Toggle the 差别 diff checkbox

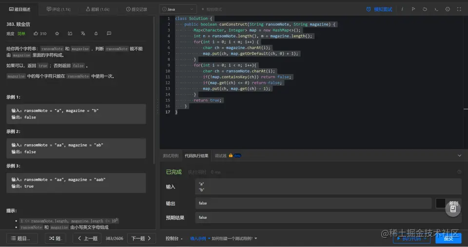click(440, 203)
